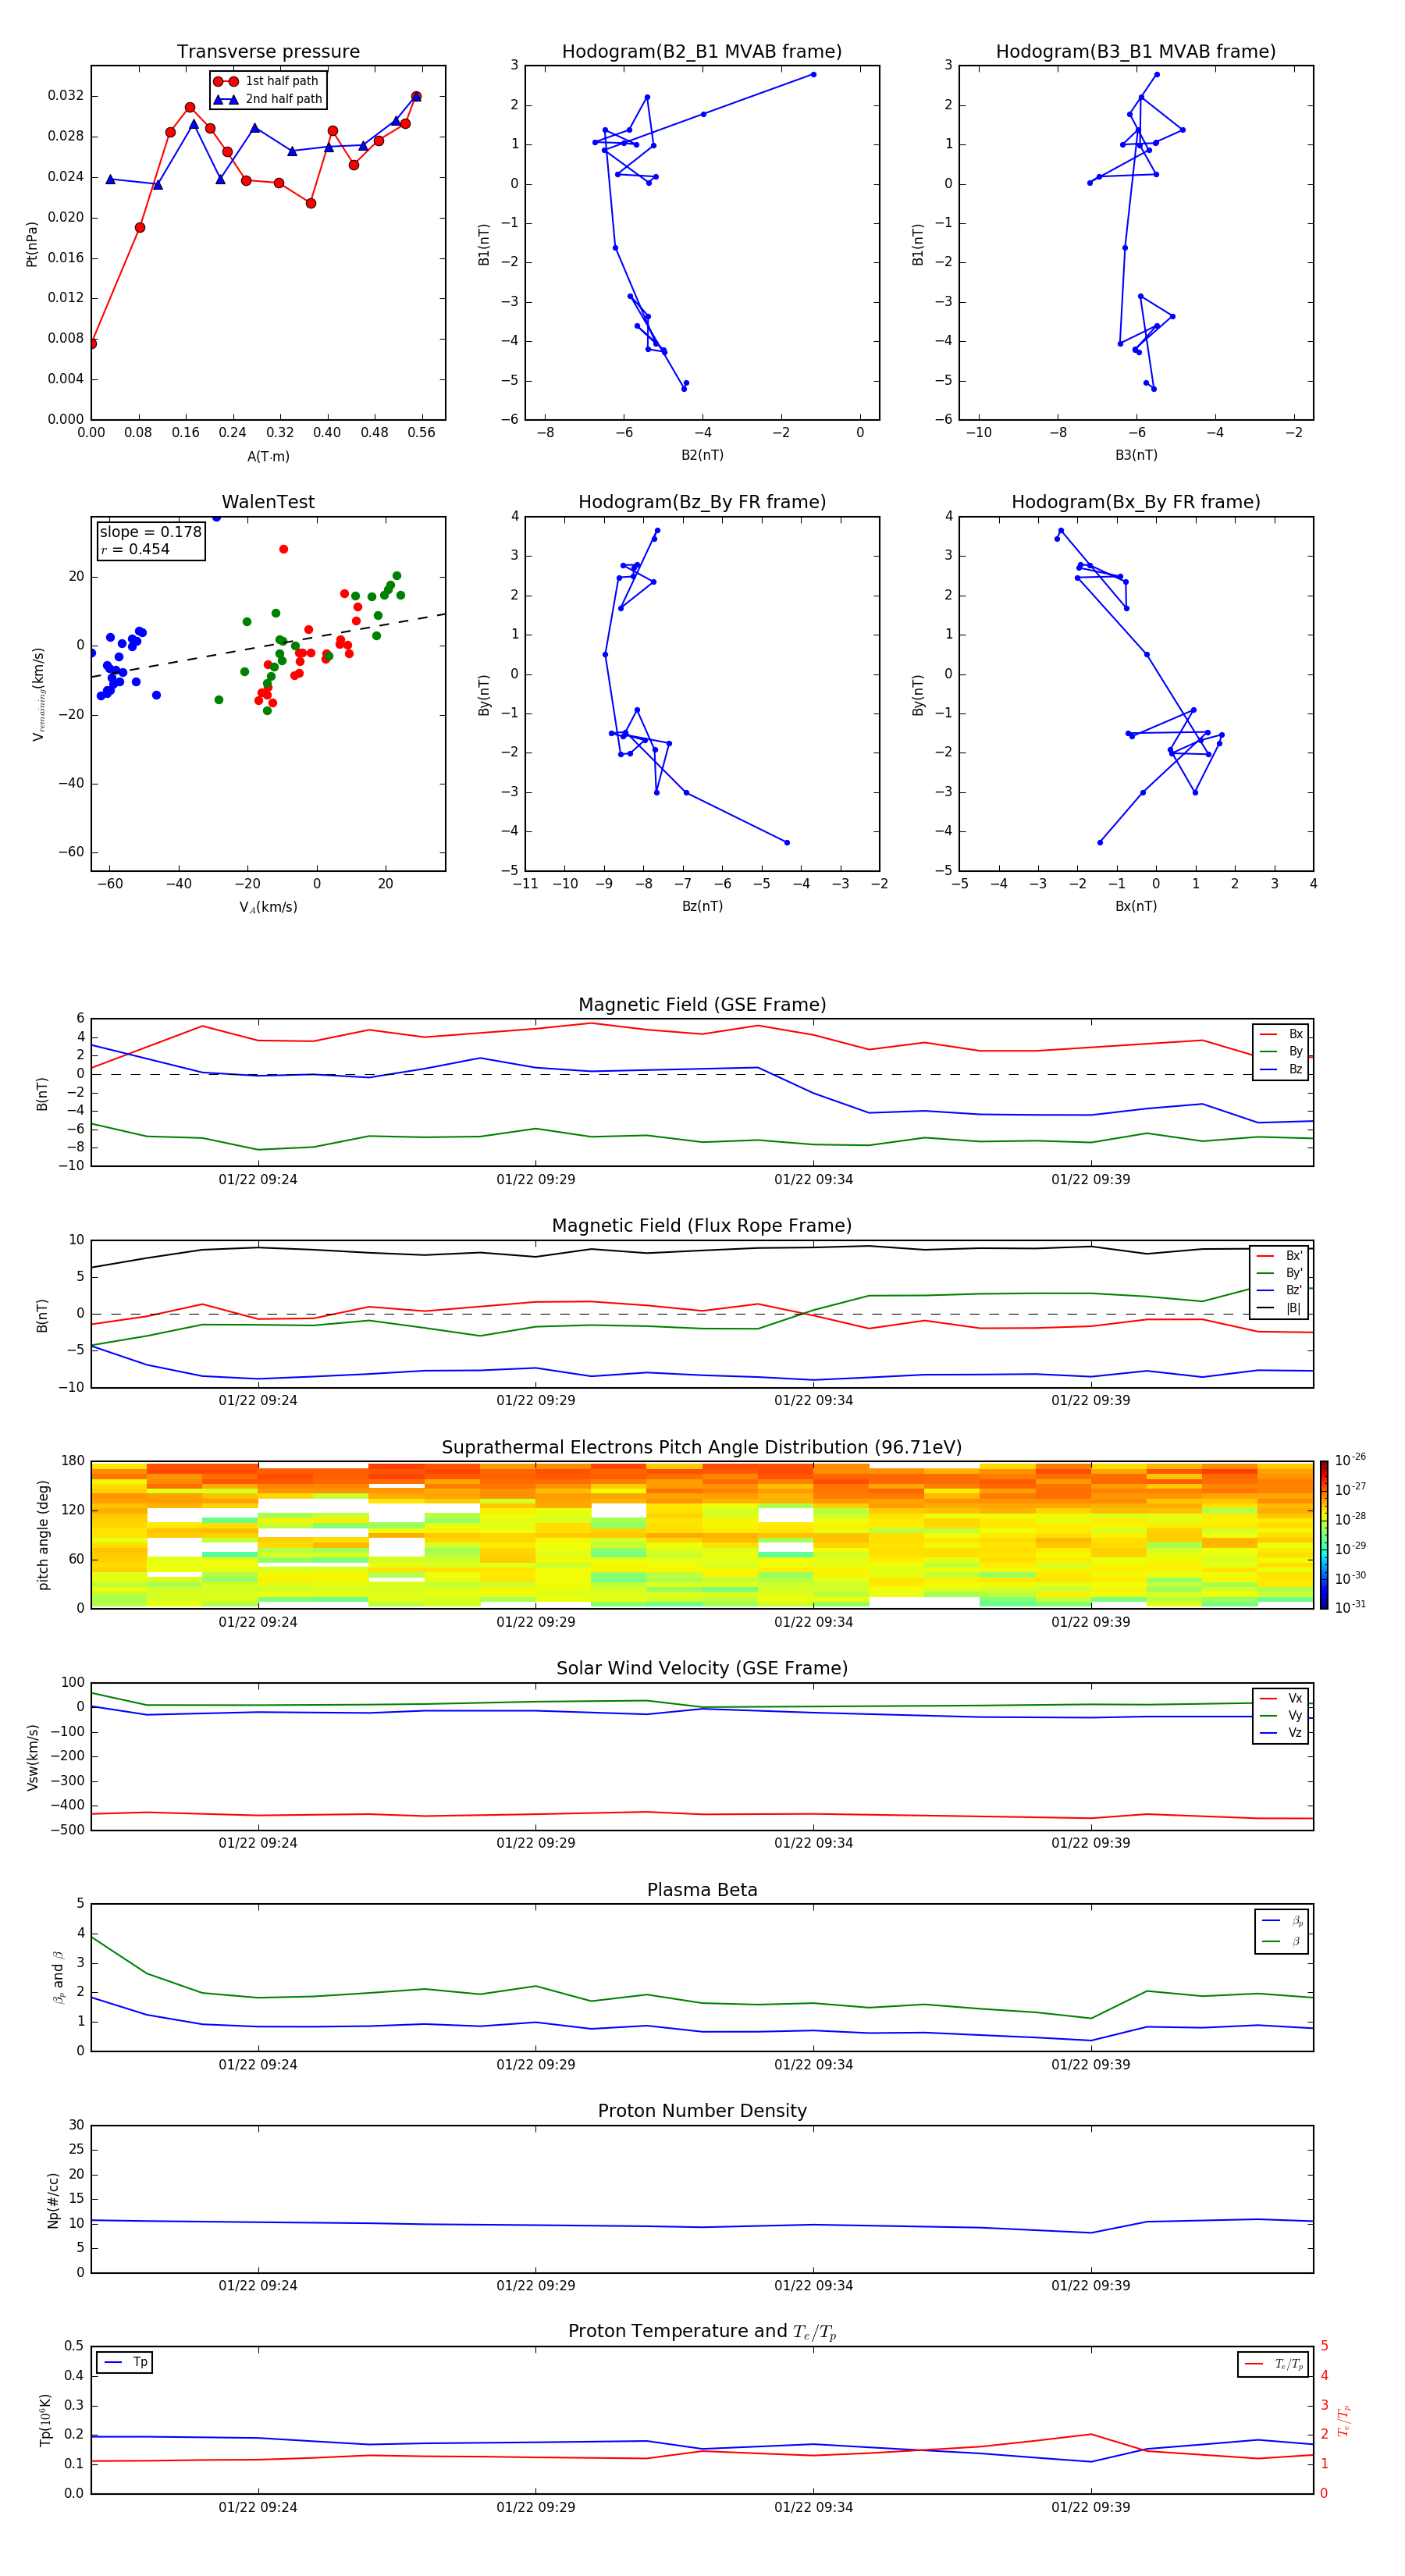1405x2576 pixels.
Task: Click the red outlier point in WalenTest plot
Action: coord(284,549)
